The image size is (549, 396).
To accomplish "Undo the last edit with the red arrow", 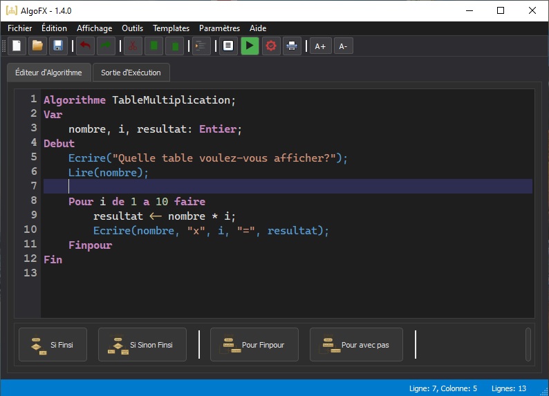I will [x=85, y=46].
